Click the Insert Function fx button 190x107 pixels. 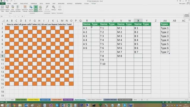point(22,16)
